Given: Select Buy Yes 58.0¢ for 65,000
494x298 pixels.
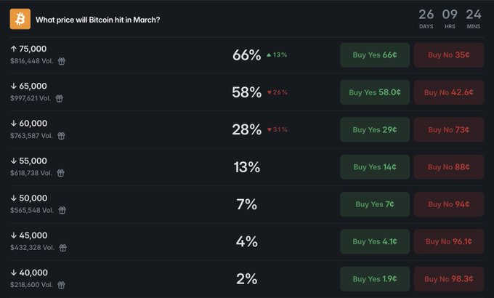Looking at the screenshot, I should (x=375, y=92).
